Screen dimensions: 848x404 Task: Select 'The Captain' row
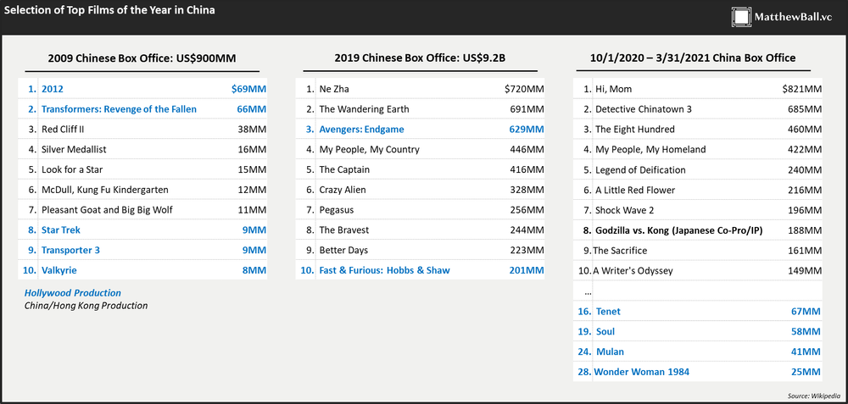pos(421,169)
